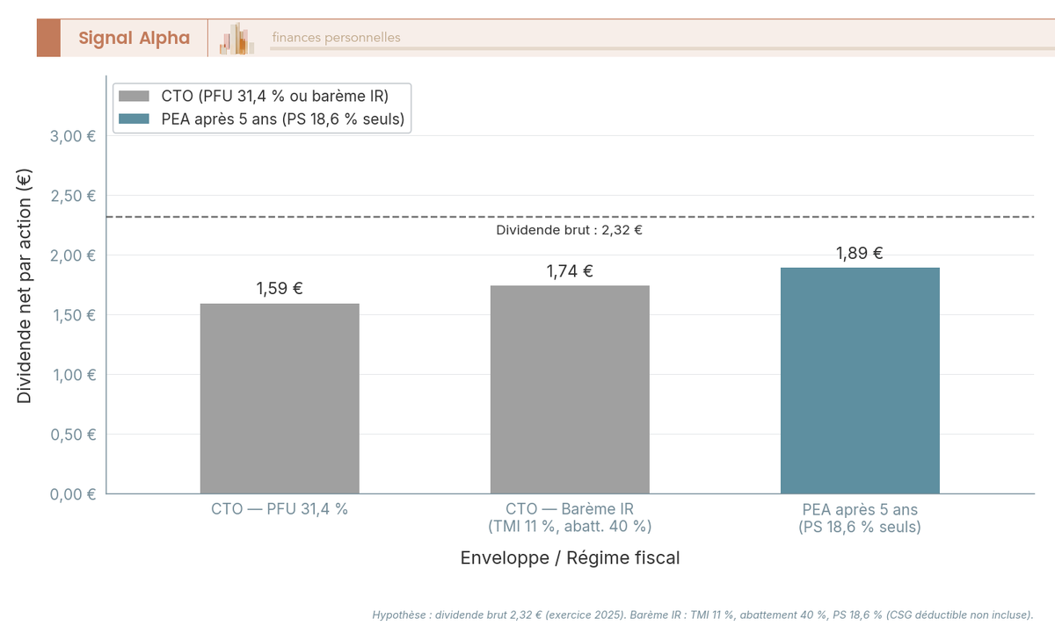
Task: Click the Signal Alpha brand title
Action: tap(134, 38)
